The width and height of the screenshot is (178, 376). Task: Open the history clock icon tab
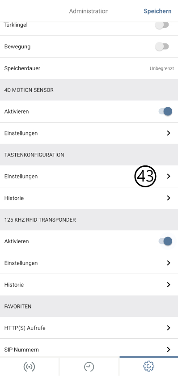[89, 367]
